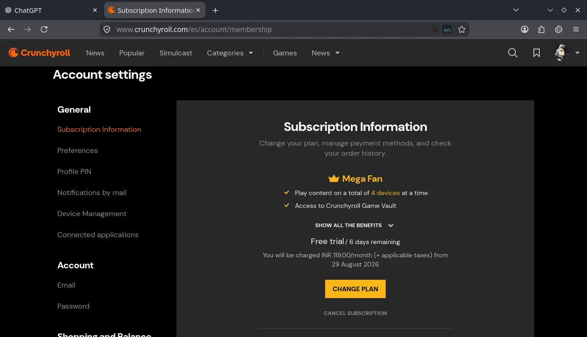Click the Mega Fan crown icon
Image resolution: width=587 pixels, height=337 pixels.
(333, 179)
